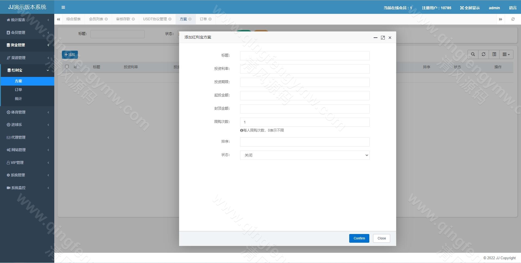
Task: Click the refresh icon on the table toolbar
Action: (484, 54)
